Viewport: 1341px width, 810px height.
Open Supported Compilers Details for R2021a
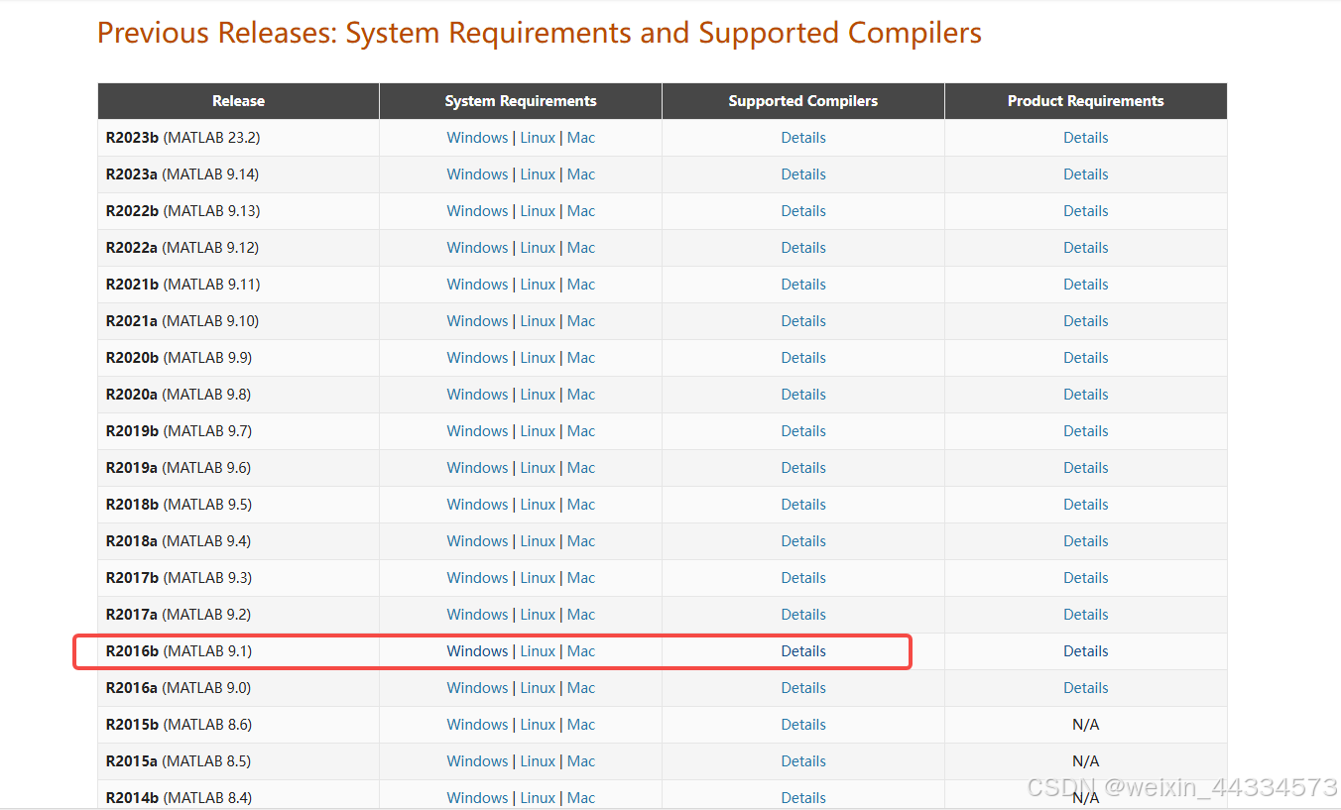(x=803, y=321)
